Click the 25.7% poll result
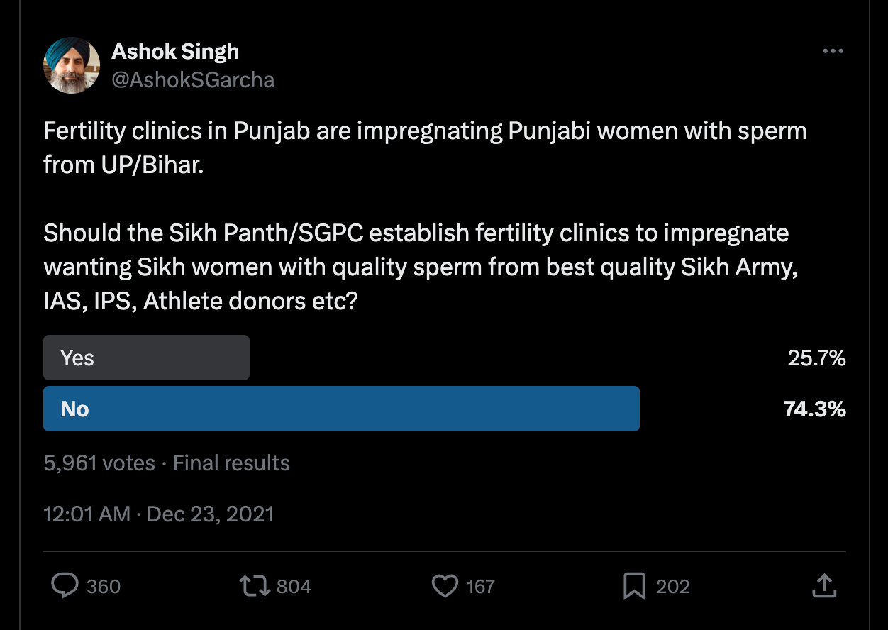 (816, 358)
